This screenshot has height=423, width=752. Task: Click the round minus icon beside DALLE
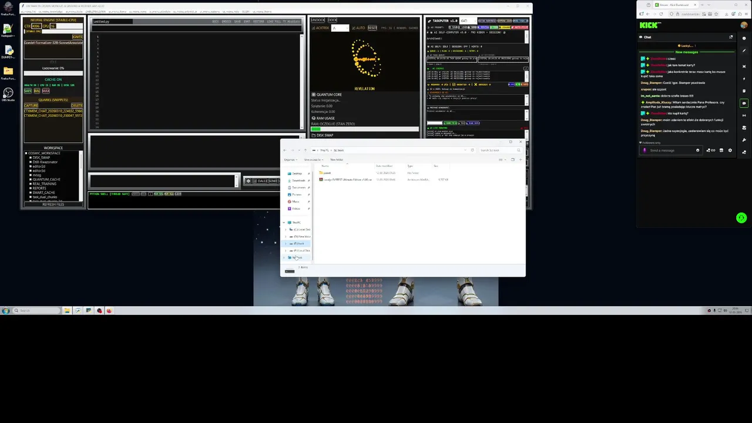click(x=249, y=181)
